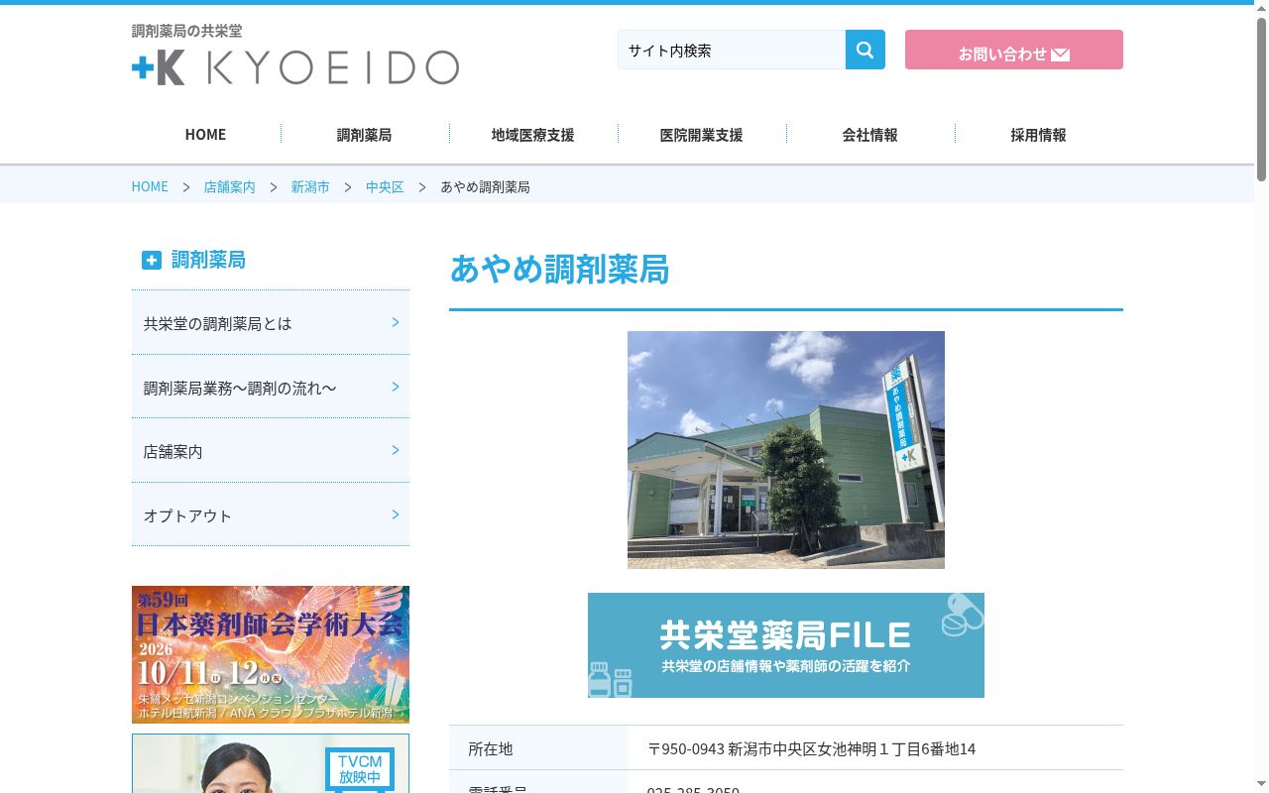1269x793 pixels.
Task: Go to 中央区 in the breadcrumb
Action: [385, 186]
